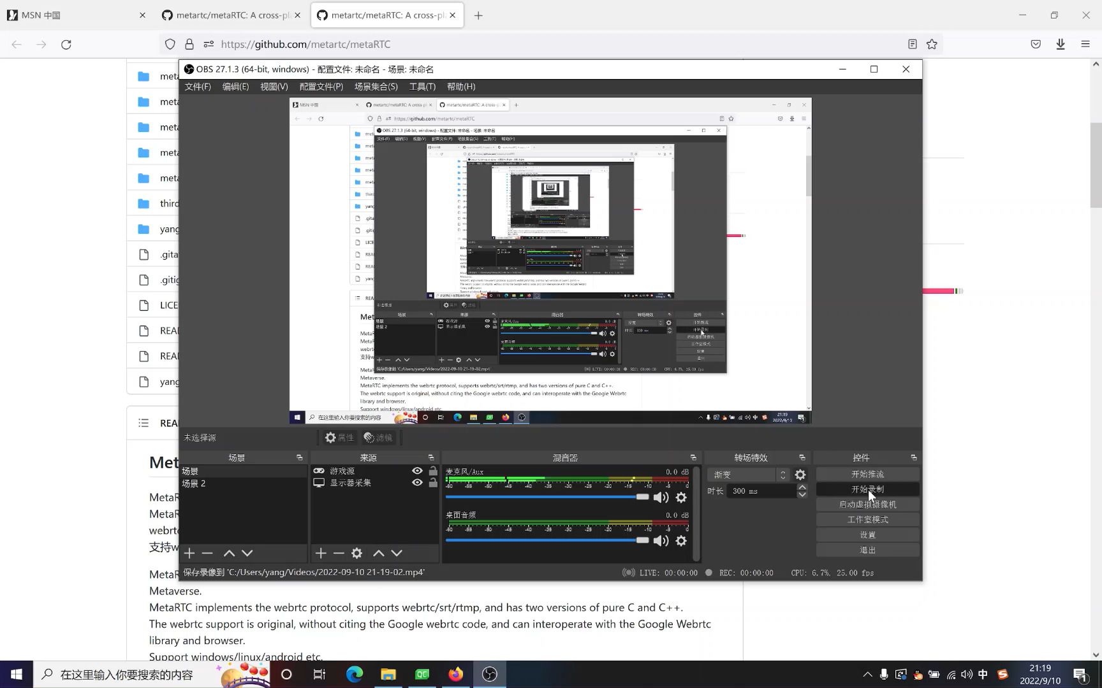Show hidden system tray icons
The height and width of the screenshot is (688, 1102).
click(867, 674)
